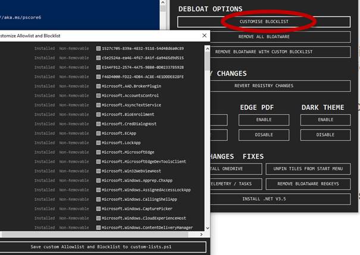Enable the Edge PDF option

tap(264, 119)
